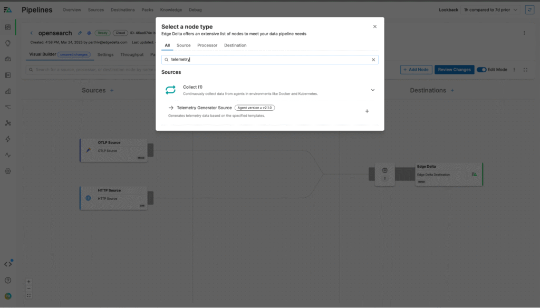Screen dimensions: 540x308
Task: Add the Telemetry Generator Source node
Action: [x=367, y=111]
